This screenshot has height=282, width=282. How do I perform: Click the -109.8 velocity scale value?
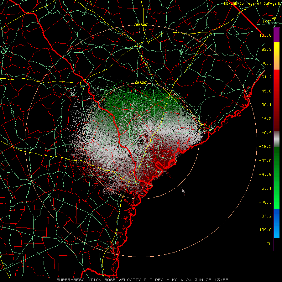[x=264, y=230]
